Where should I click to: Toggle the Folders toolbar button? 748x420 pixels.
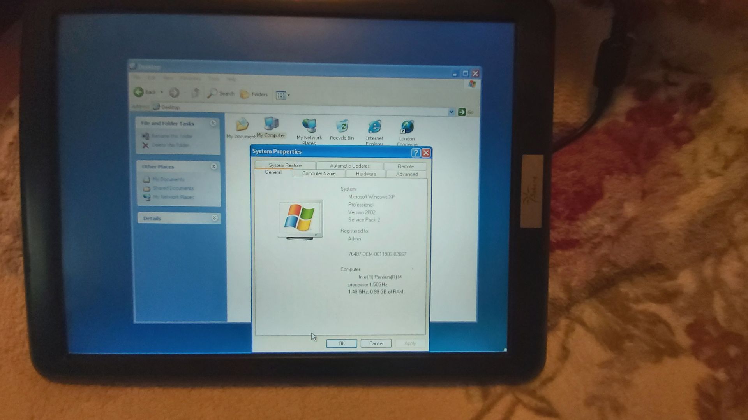pyautogui.click(x=254, y=94)
